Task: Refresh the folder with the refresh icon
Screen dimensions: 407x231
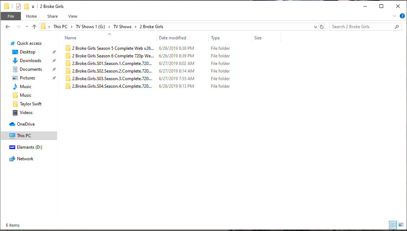Action: pyautogui.click(x=322, y=27)
